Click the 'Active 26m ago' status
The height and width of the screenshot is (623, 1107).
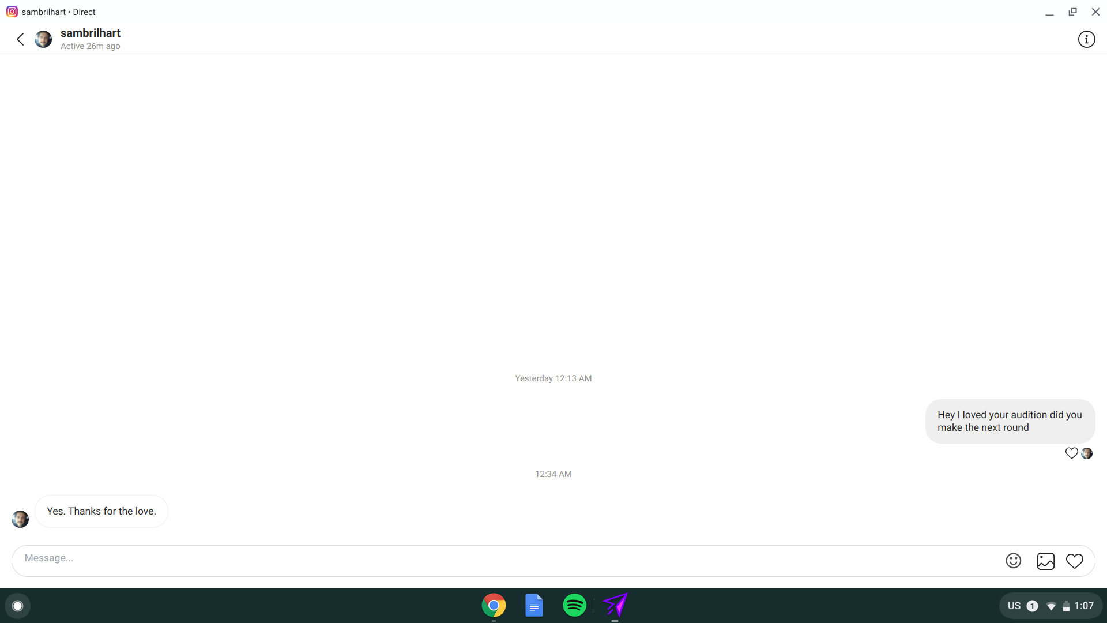(91, 46)
